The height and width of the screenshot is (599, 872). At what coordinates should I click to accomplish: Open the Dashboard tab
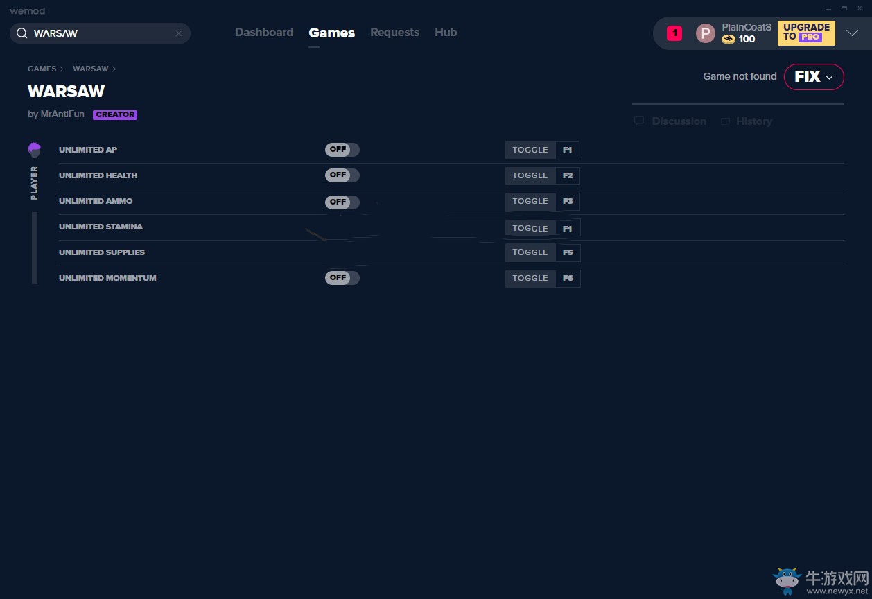(x=264, y=33)
